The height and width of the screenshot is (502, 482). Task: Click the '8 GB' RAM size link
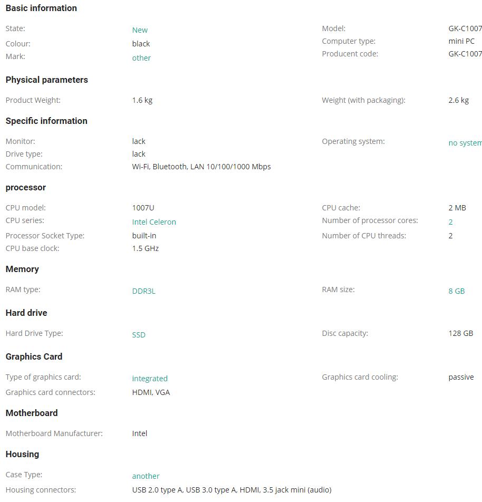456,291
